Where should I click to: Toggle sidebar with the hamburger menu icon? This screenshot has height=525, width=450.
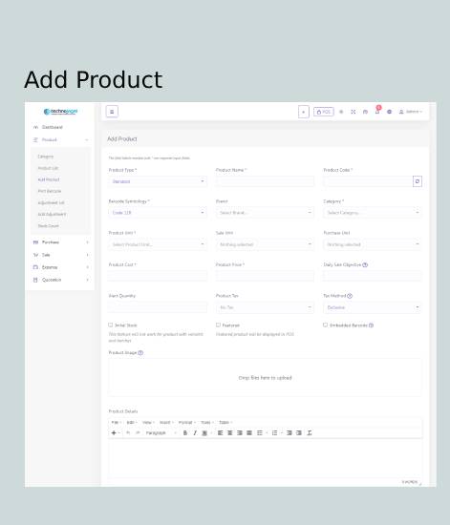112,112
